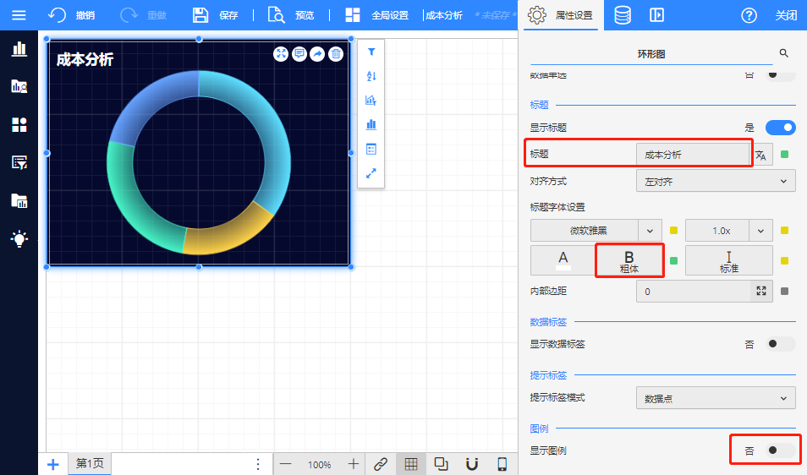Open the 微软雅黑 font dropdown
Screen dimensions: 807x475
click(x=596, y=230)
